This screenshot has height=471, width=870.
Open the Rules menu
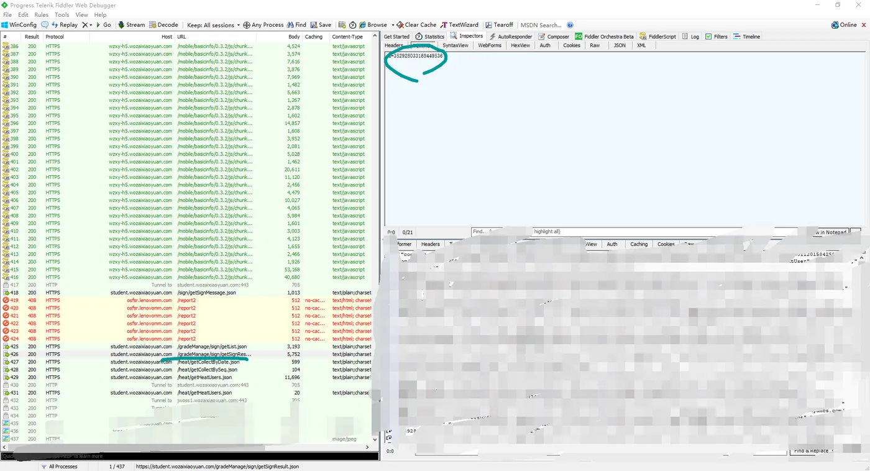(x=41, y=14)
